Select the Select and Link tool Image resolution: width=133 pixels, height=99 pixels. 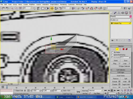[12, 8]
